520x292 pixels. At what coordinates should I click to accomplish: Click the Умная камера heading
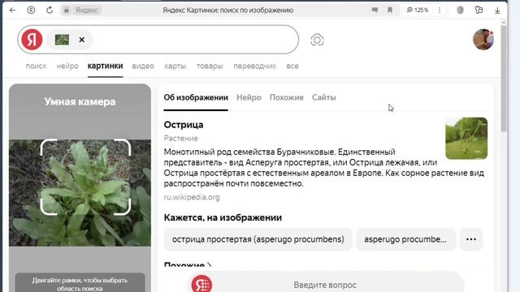pyautogui.click(x=80, y=101)
